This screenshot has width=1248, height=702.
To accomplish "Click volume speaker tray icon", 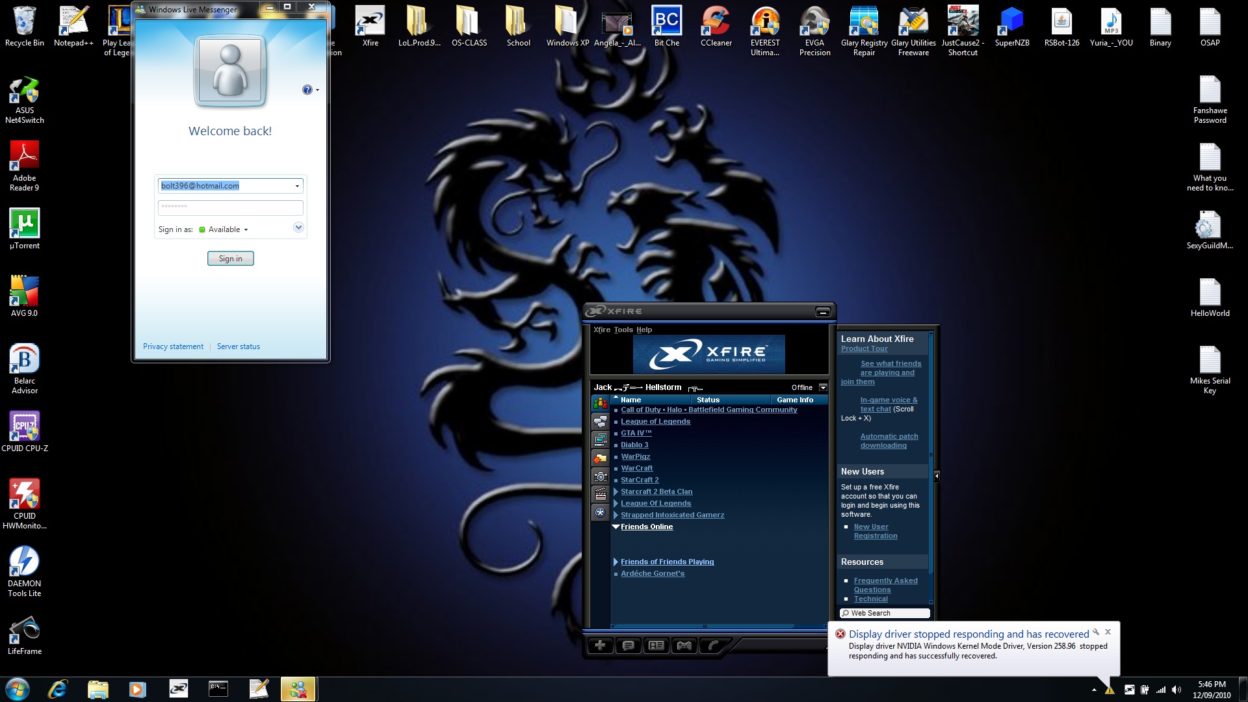I will [x=1176, y=690].
